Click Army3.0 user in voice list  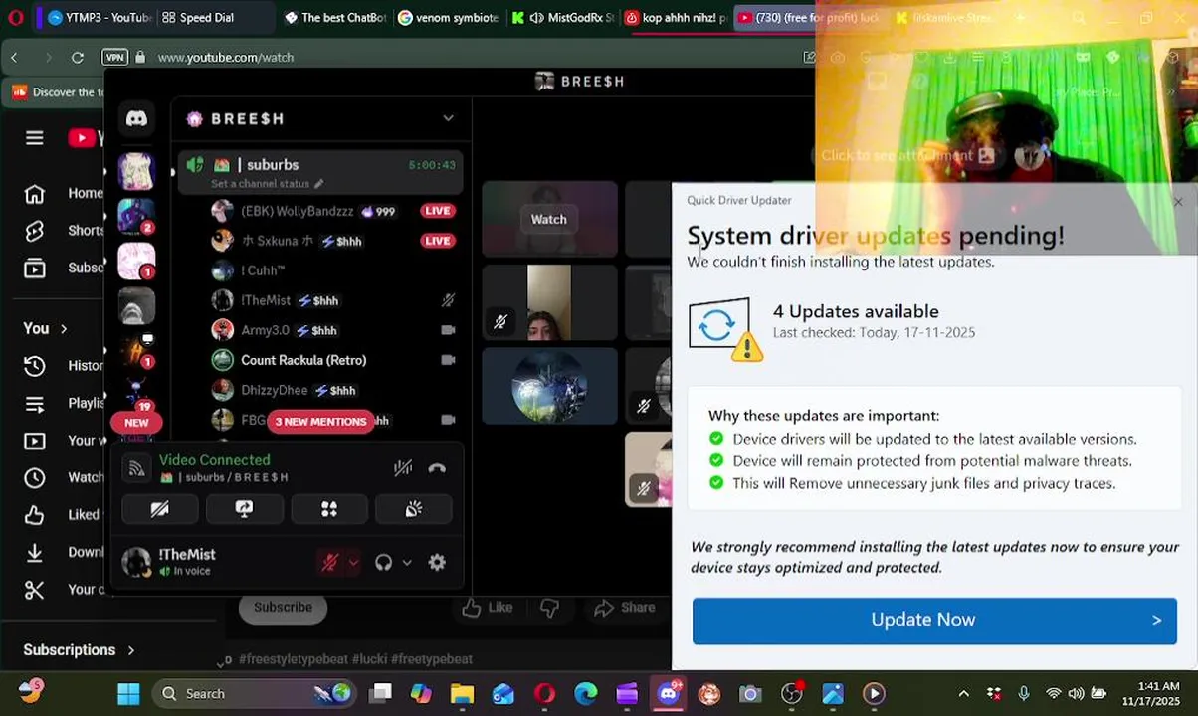coord(265,330)
